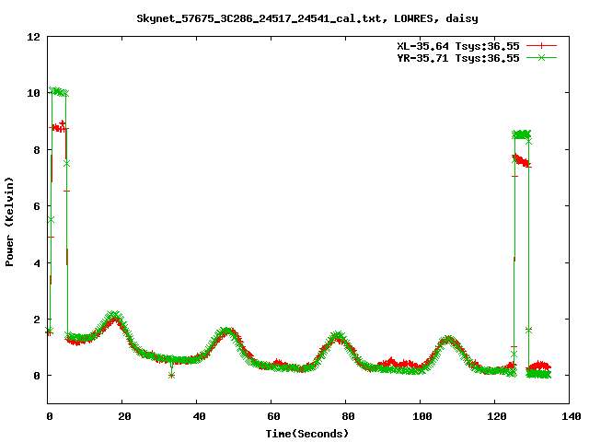Screen dimensions: 589x442
Task: Click the green end calibration plateau near 8.5 Kelvin
Action: click(522, 134)
